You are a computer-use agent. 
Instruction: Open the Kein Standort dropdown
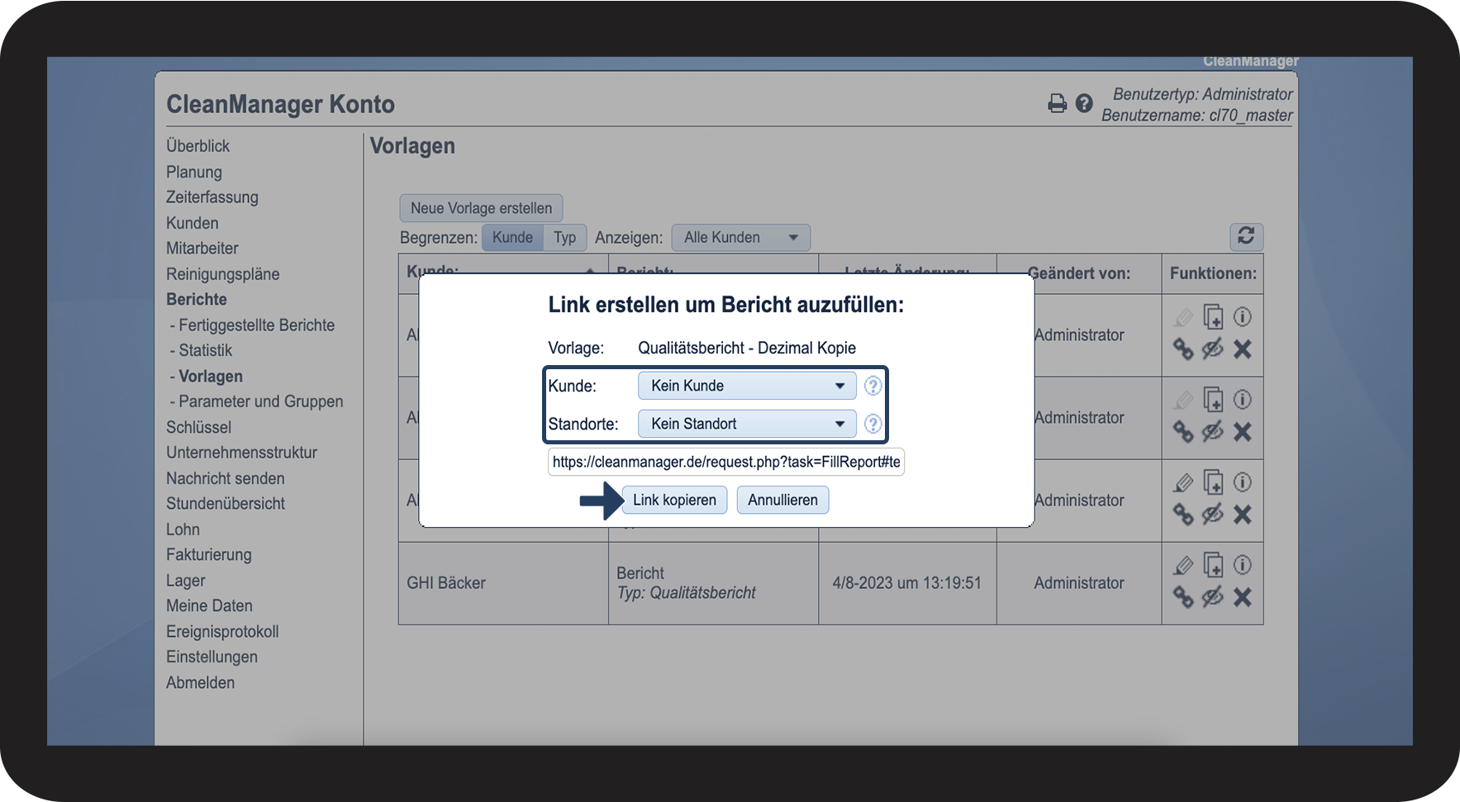click(x=747, y=424)
